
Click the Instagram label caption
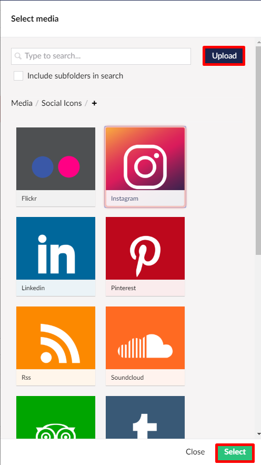point(125,199)
